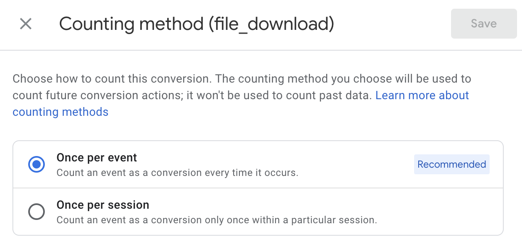This screenshot has height=244, width=522.
Task: Enable the empty radio beside Once per session
Action: click(37, 212)
